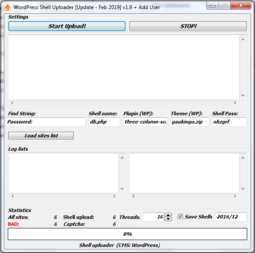This screenshot has width=255, height=253.
Task: Minimize the WordPress Shell Uploader window
Action: 213,6
